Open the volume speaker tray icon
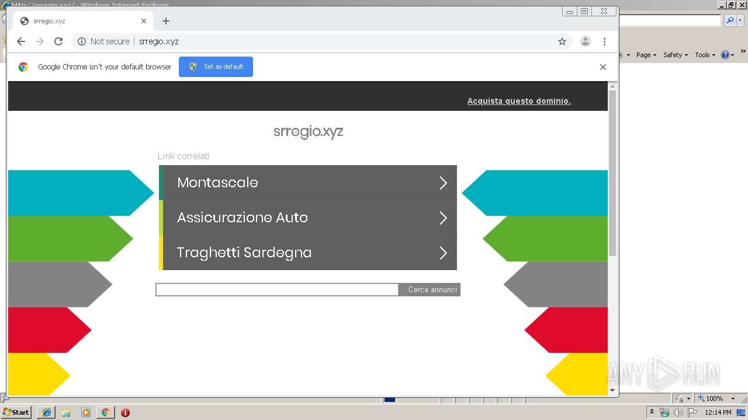The image size is (748, 420). point(678,412)
